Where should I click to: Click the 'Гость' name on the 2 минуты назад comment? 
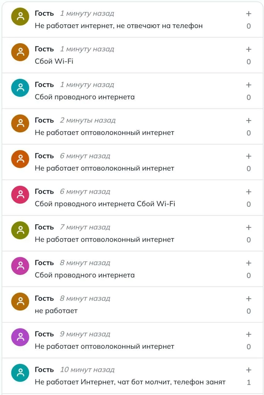tap(44, 120)
